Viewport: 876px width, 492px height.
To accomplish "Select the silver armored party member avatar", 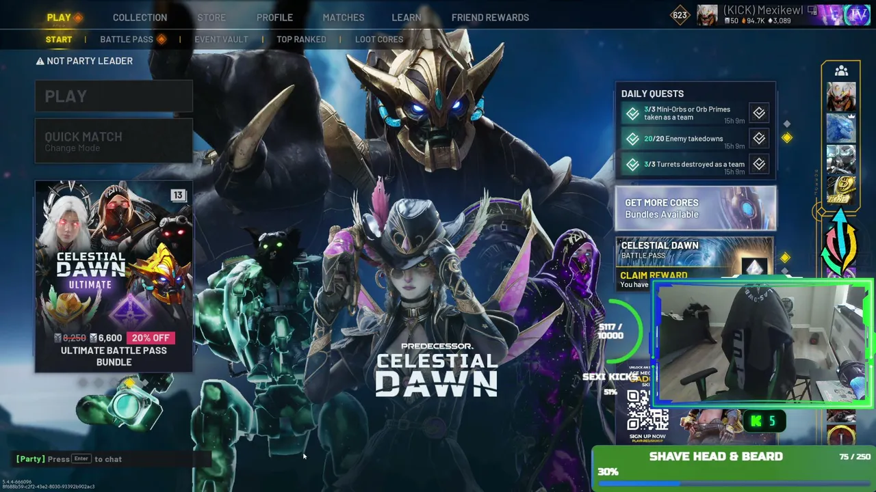I will point(841,160).
